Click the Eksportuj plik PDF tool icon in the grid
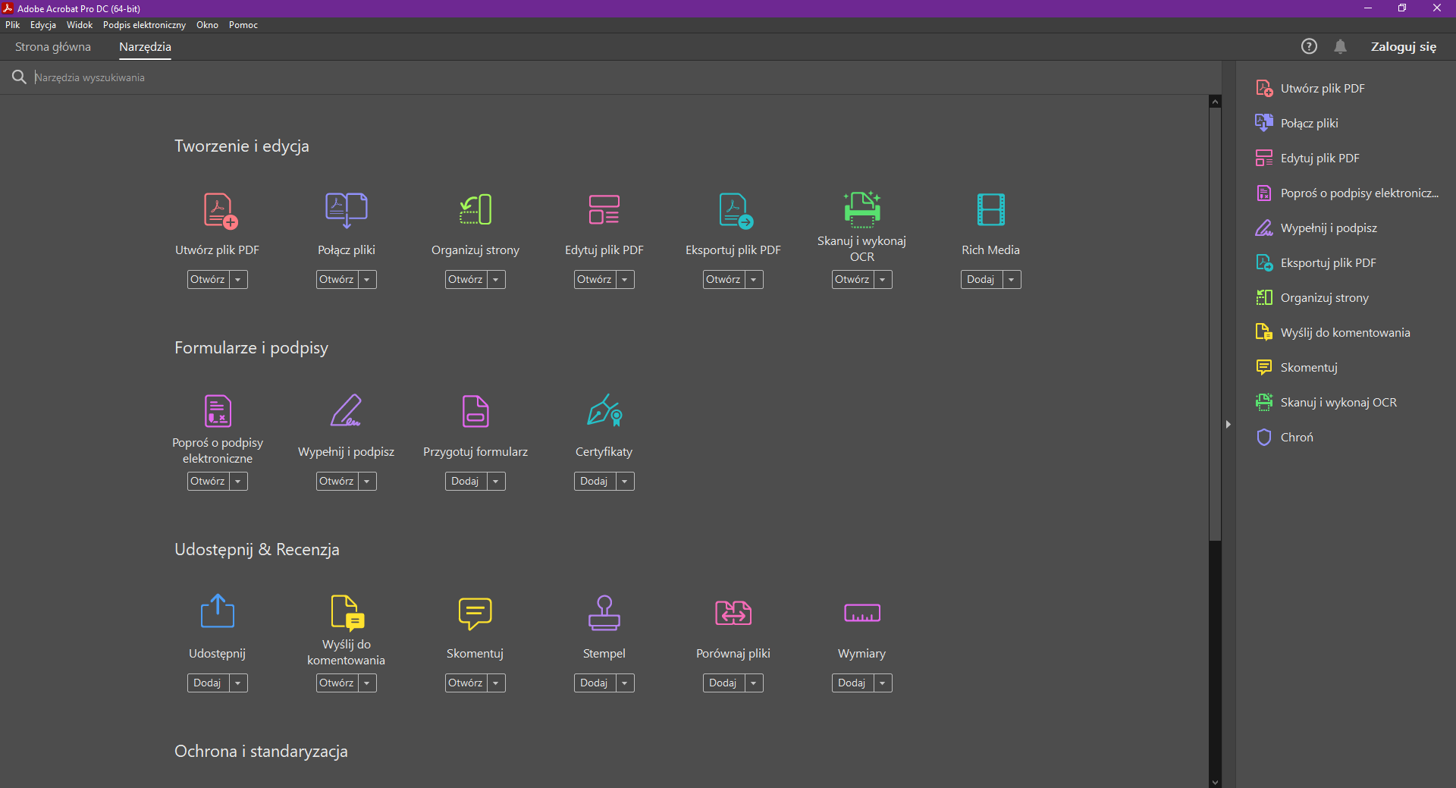Viewport: 1456px width, 788px height. (736, 210)
